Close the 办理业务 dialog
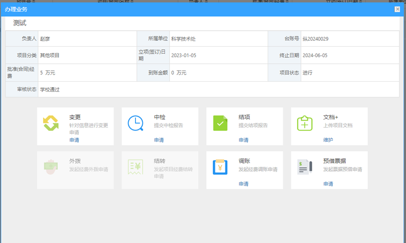 [x=397, y=9]
